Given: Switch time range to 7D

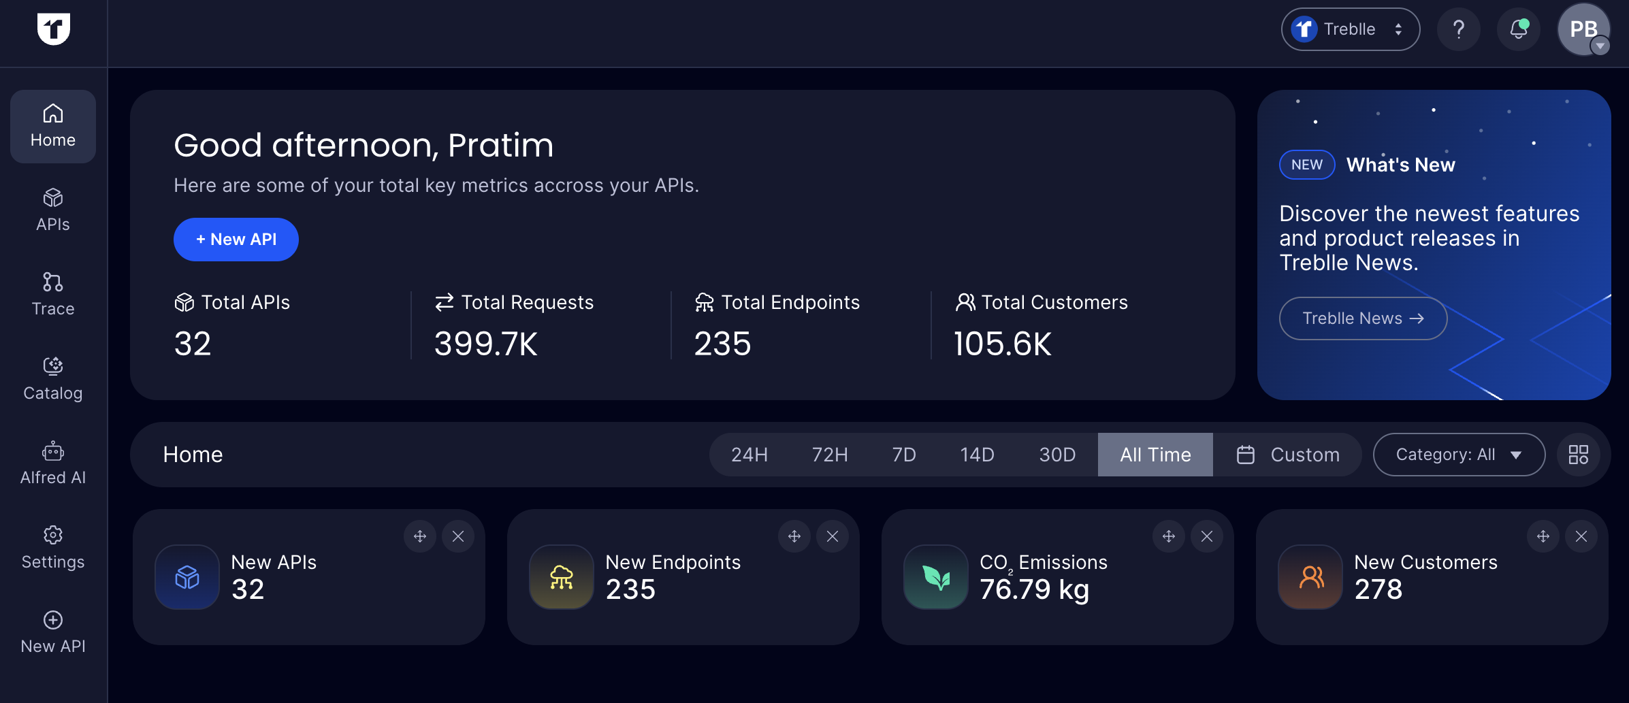Looking at the screenshot, I should tap(903, 455).
